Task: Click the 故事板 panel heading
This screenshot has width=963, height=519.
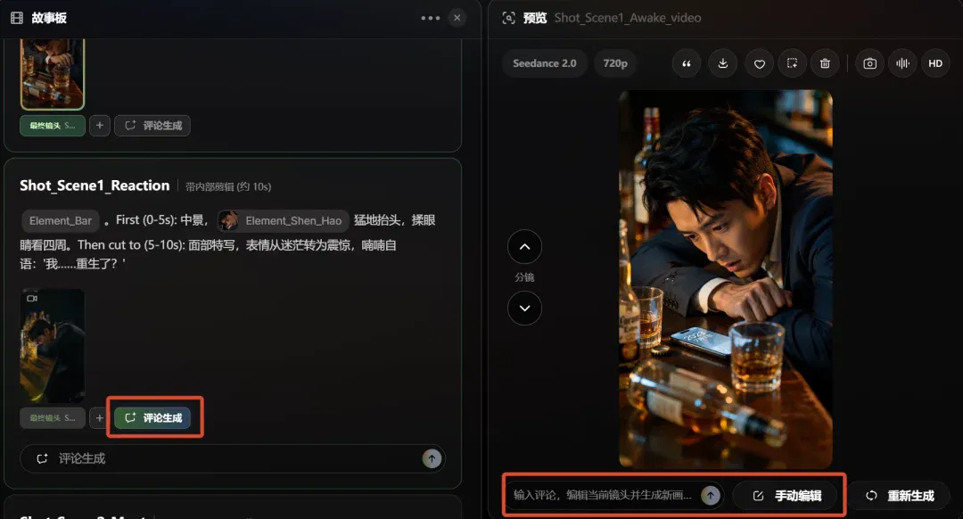Action: (x=49, y=18)
